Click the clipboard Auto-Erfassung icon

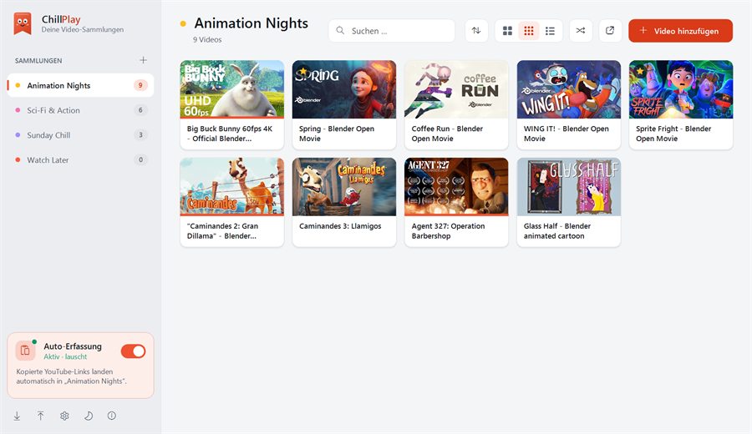(25, 351)
